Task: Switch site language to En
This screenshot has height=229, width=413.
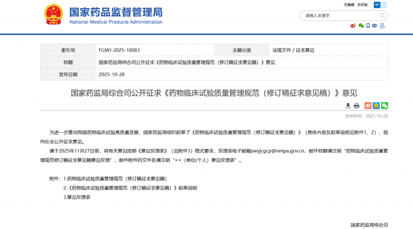Action: pyautogui.click(x=384, y=5)
